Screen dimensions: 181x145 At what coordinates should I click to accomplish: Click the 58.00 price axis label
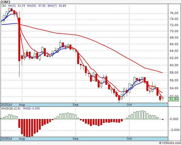pyautogui.click(x=174, y=72)
